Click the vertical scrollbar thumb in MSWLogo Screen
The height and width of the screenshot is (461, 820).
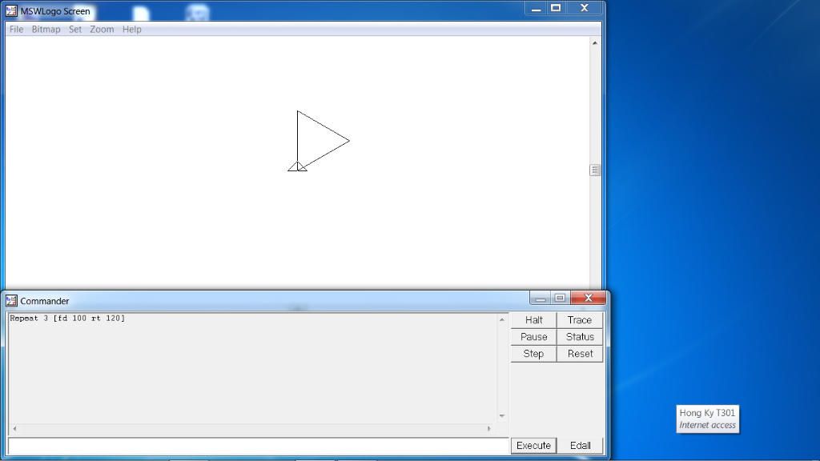(595, 170)
